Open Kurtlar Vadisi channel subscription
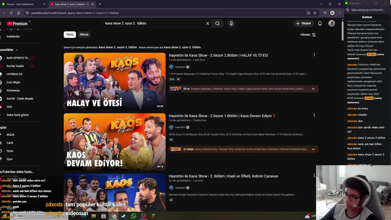The image size is (391, 220). (15, 66)
